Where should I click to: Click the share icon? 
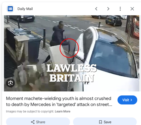click(33, 122)
